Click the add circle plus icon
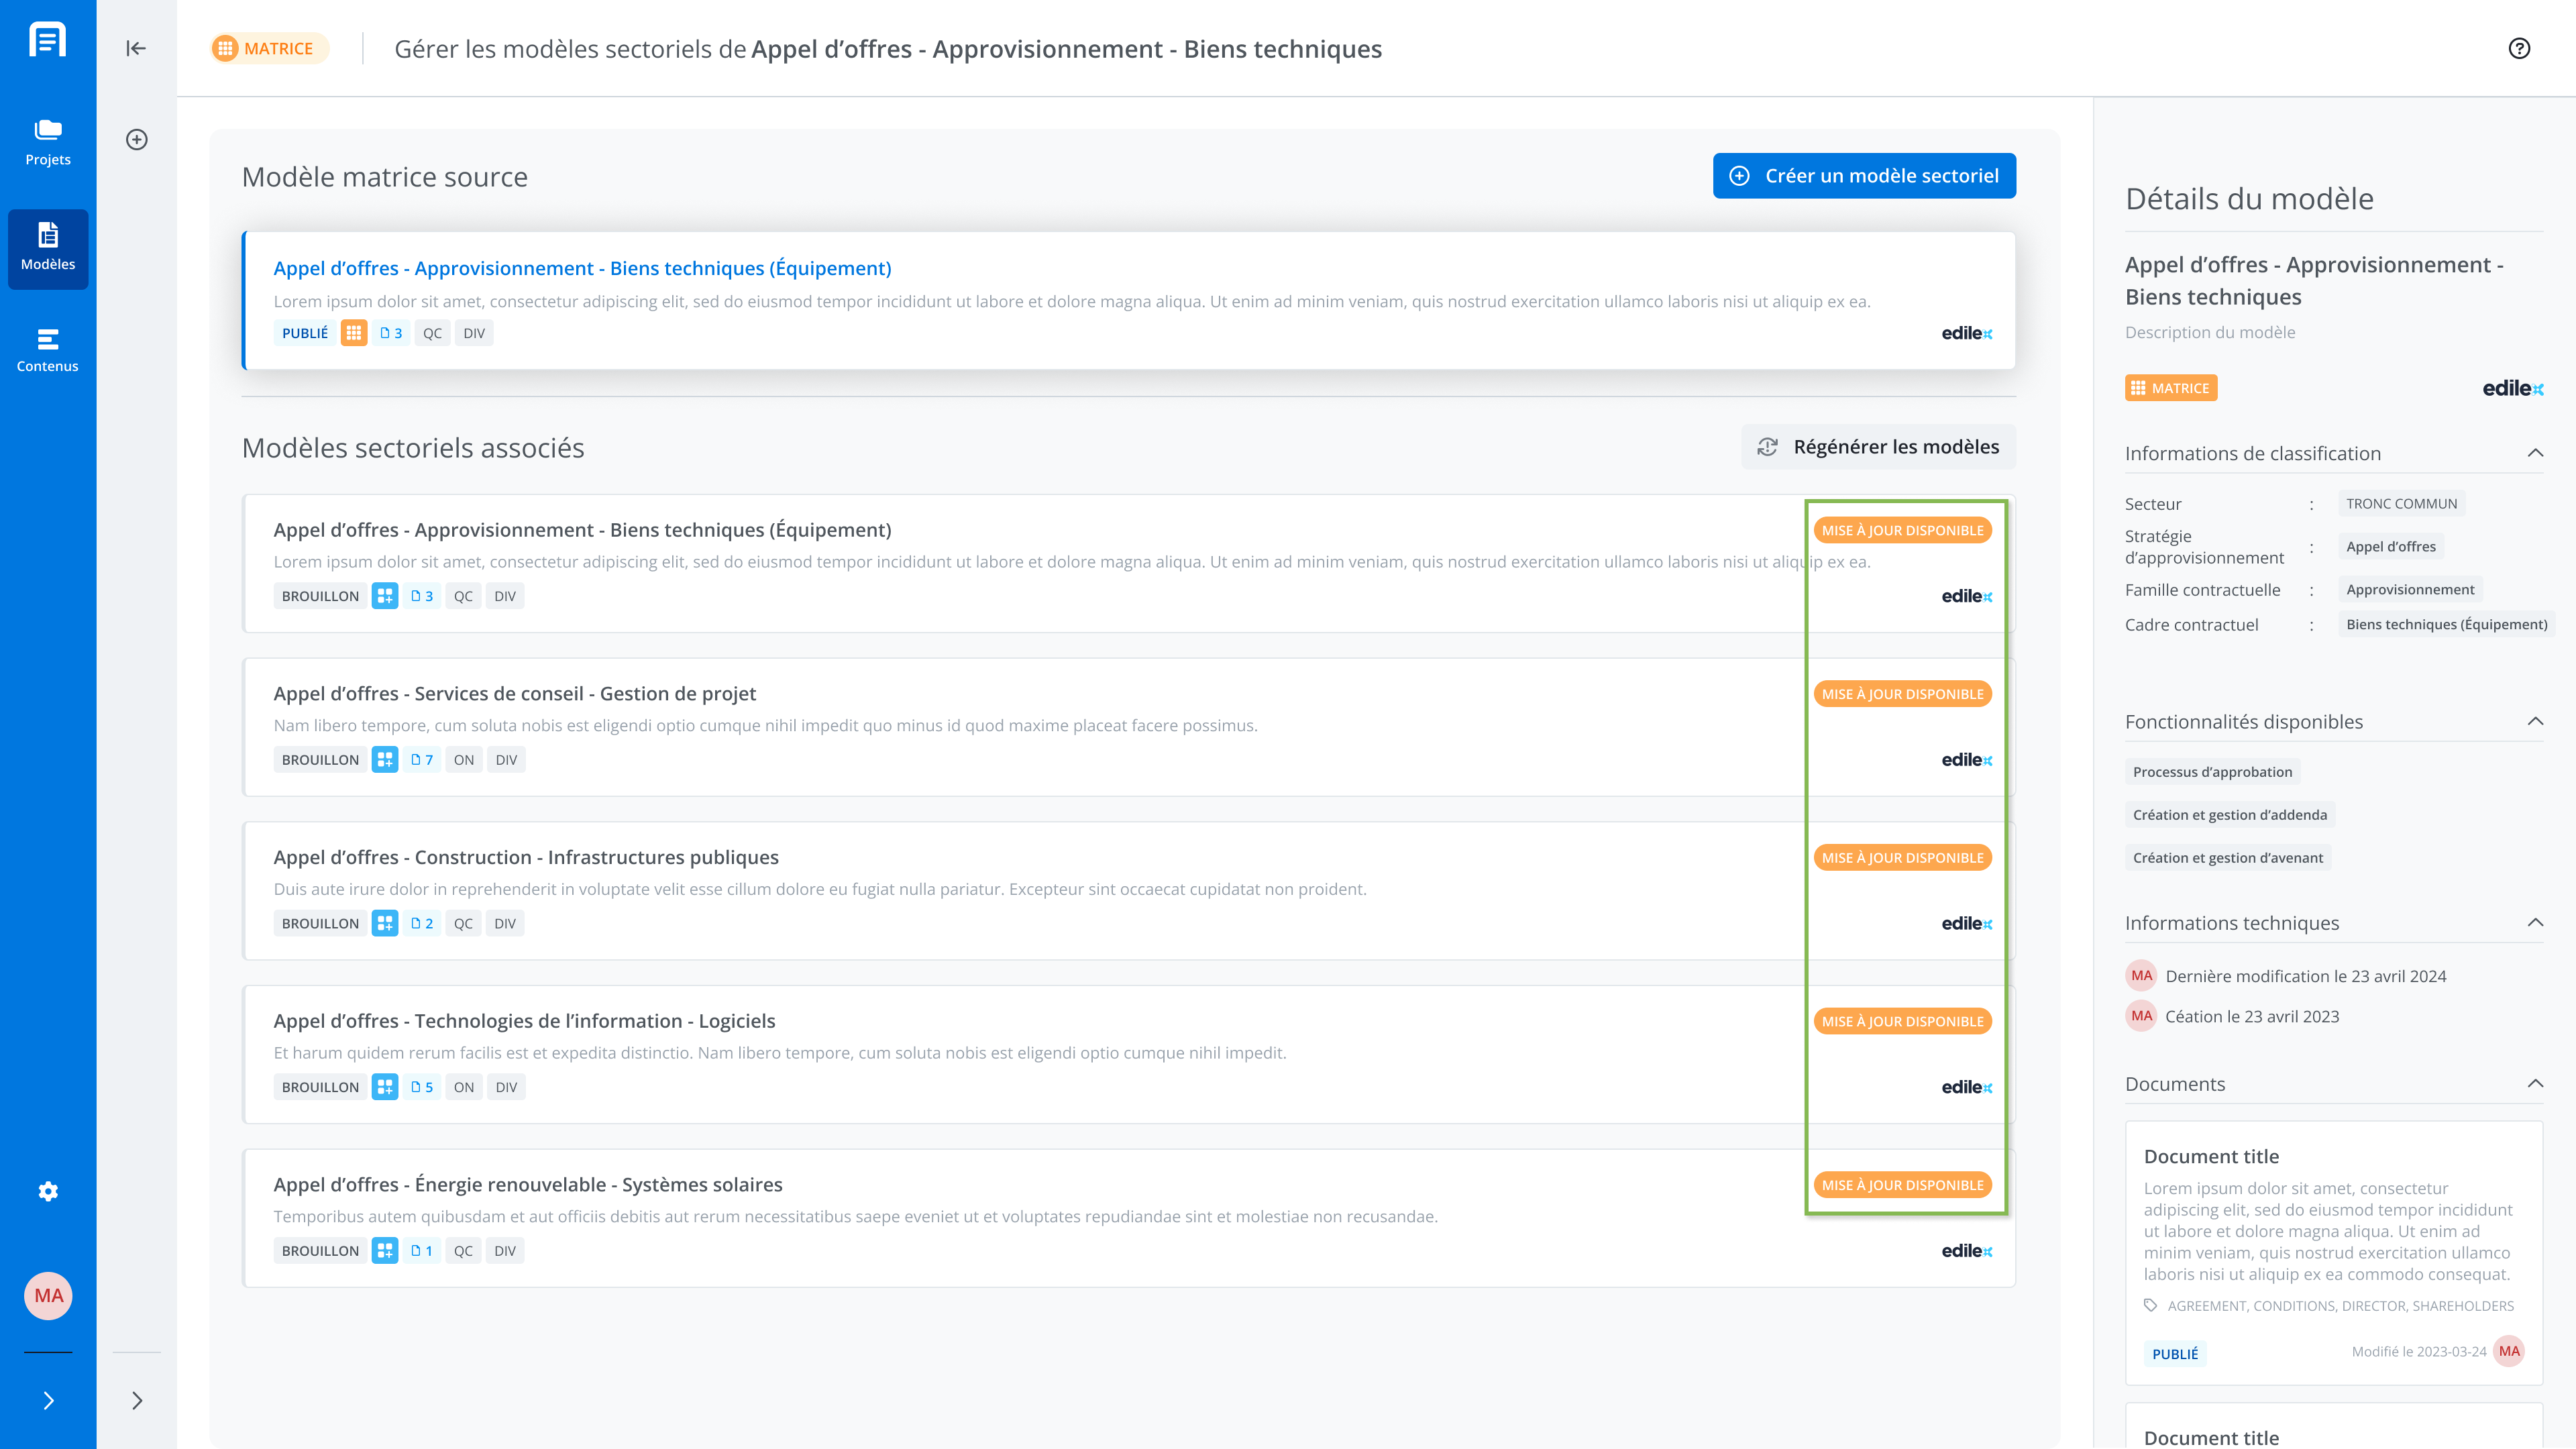The width and height of the screenshot is (2576, 1449). tap(137, 139)
